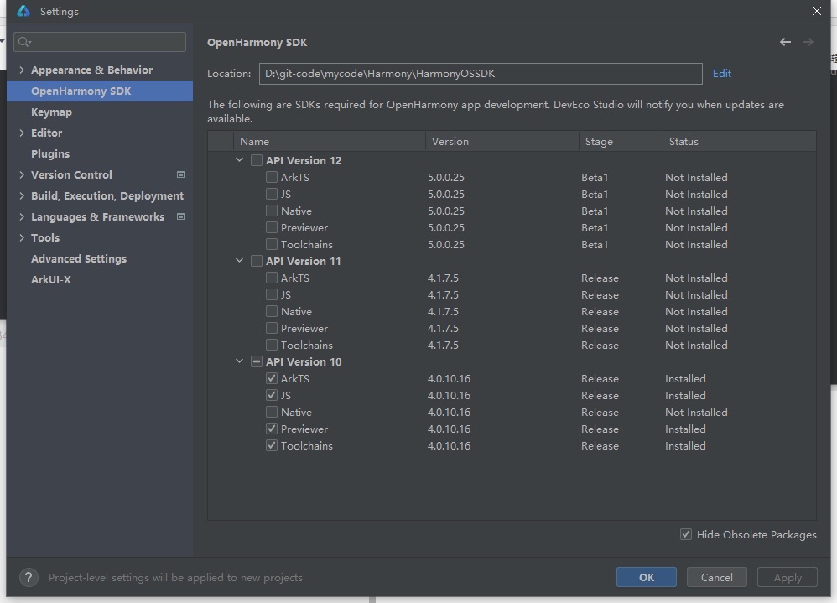Open Advanced Settings page
The image size is (837, 603).
coord(79,259)
